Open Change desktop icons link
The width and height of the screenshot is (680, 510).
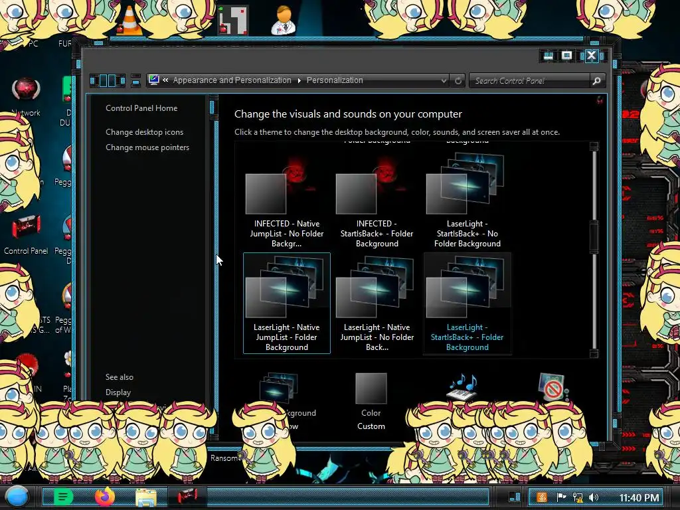[144, 132]
